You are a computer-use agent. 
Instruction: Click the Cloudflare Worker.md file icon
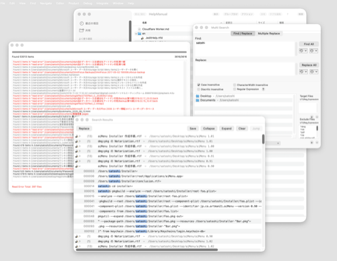pyautogui.click(x=140, y=29)
